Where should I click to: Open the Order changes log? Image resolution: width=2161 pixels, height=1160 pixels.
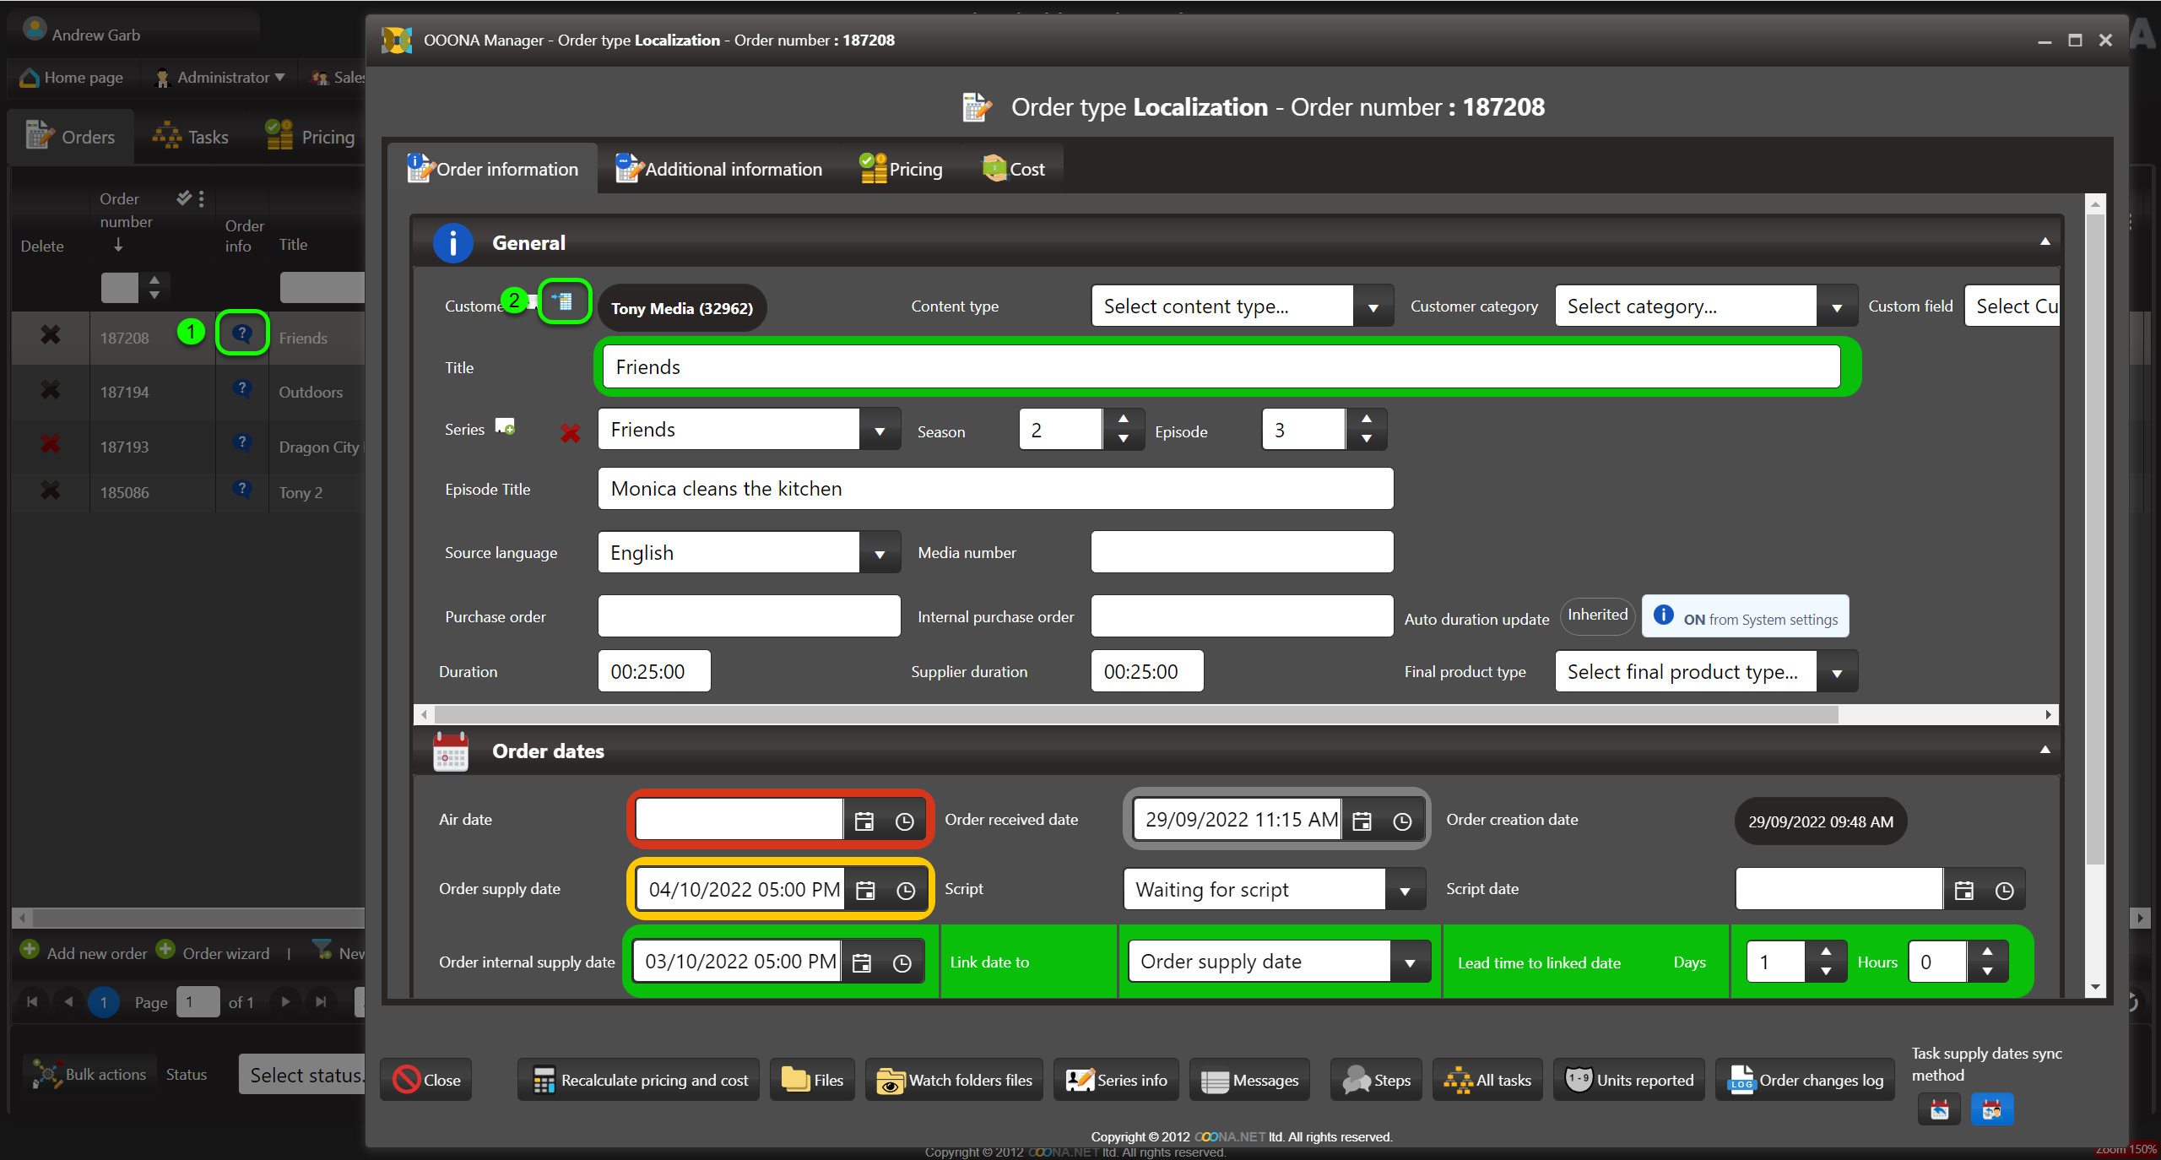pos(1805,1080)
